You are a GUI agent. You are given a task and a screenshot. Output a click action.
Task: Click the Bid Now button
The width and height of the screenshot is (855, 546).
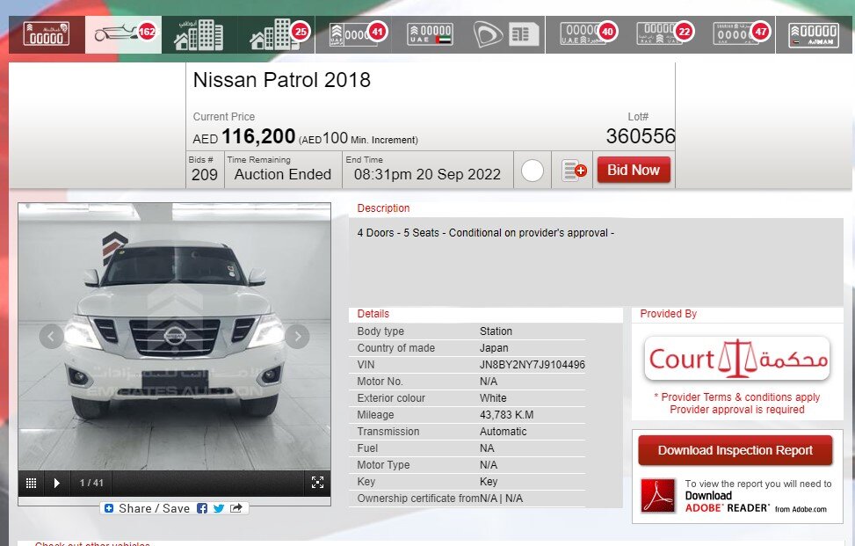[x=634, y=171]
